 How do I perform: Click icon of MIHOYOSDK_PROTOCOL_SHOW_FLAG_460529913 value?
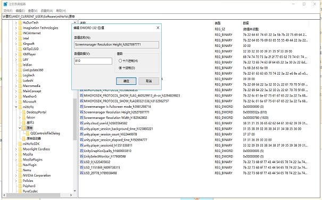pyautogui.click(x=81, y=95)
